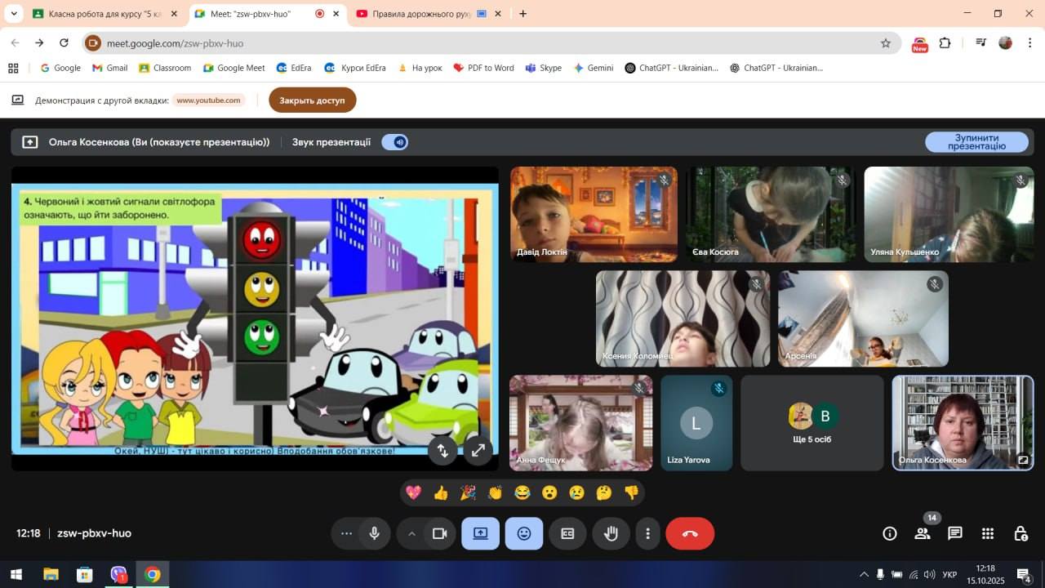Click the red leave call button
This screenshot has width=1045, height=588.
point(690,533)
